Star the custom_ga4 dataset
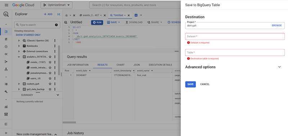 [x=50, y=84]
